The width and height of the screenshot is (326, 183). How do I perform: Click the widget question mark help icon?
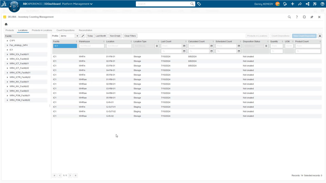297,17
